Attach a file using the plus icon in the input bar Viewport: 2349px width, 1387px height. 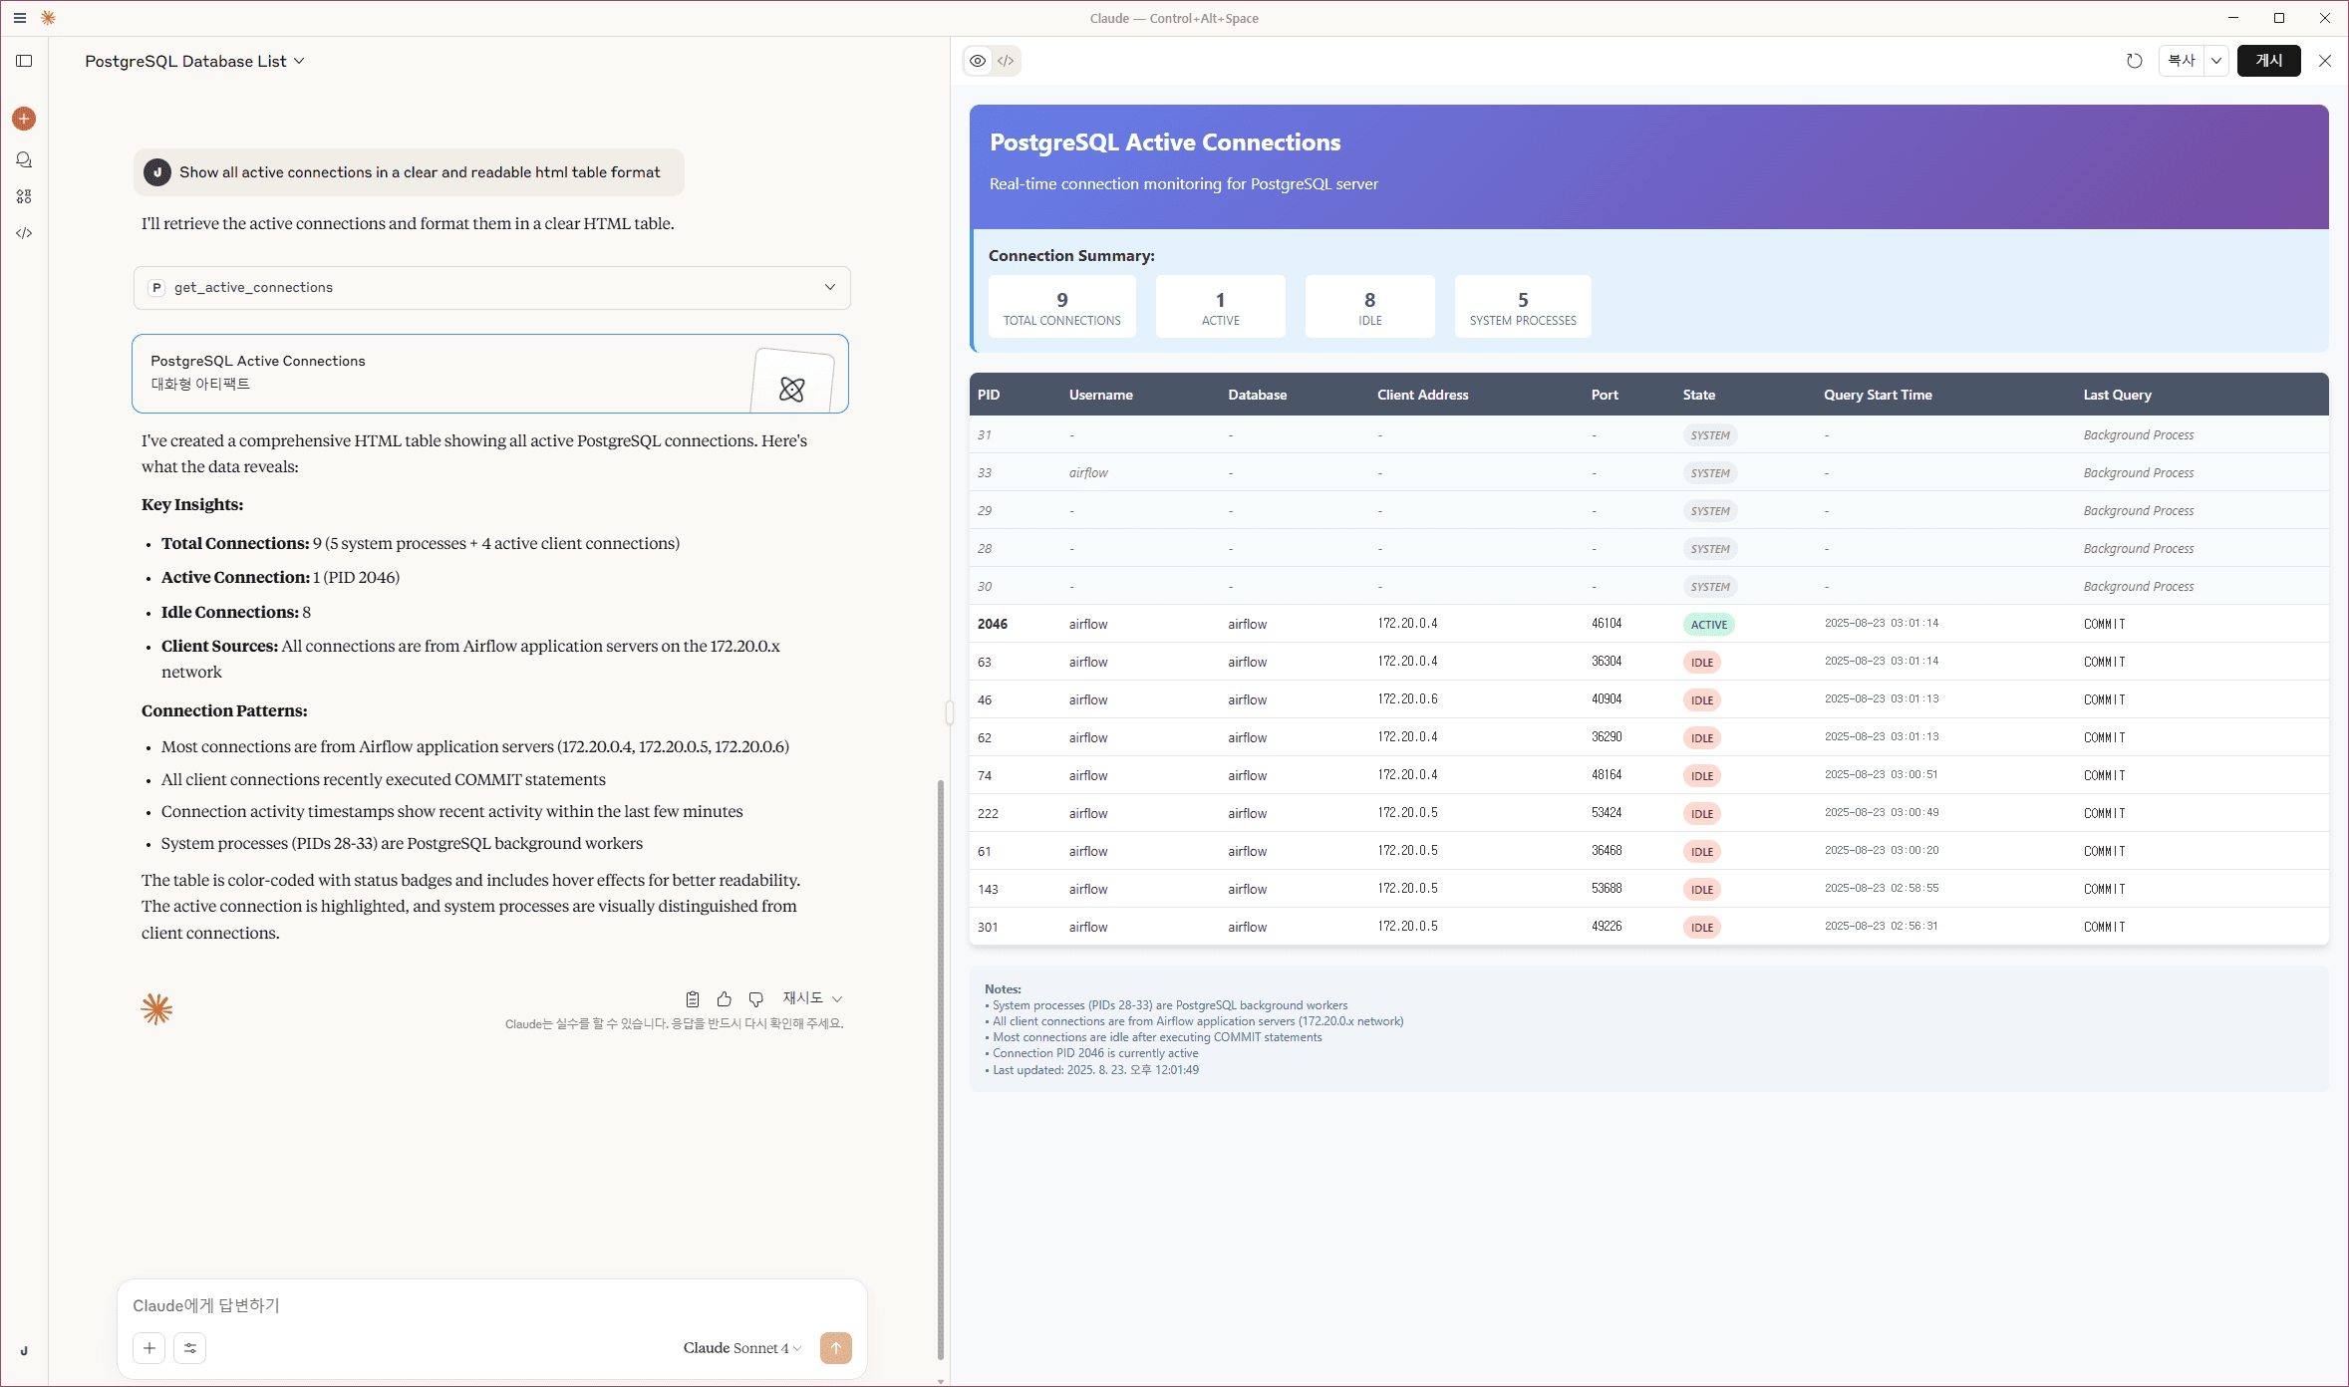coord(148,1348)
